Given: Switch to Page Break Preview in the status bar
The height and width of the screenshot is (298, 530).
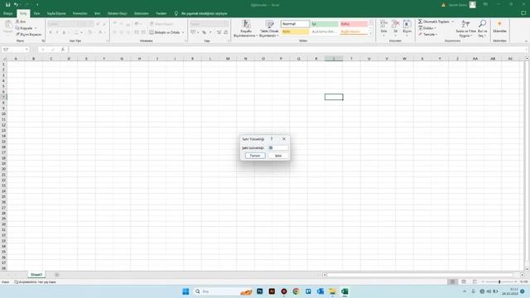Looking at the screenshot, I should [475, 281].
